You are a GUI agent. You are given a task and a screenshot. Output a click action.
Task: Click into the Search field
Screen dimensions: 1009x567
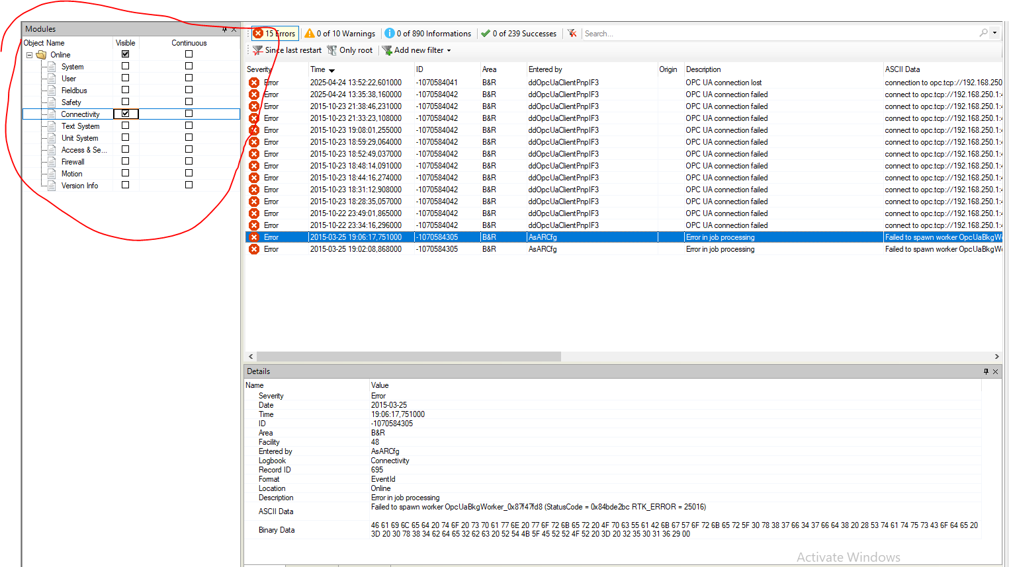click(779, 33)
